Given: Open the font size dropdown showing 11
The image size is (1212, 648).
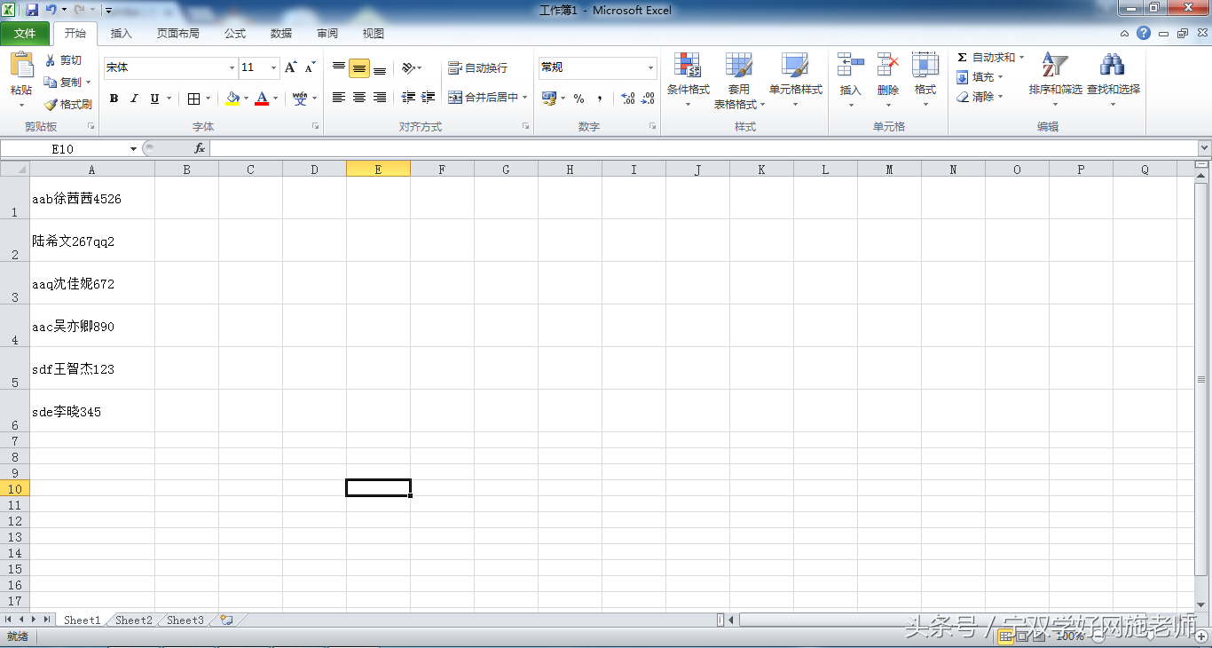Looking at the screenshot, I should pyautogui.click(x=274, y=67).
